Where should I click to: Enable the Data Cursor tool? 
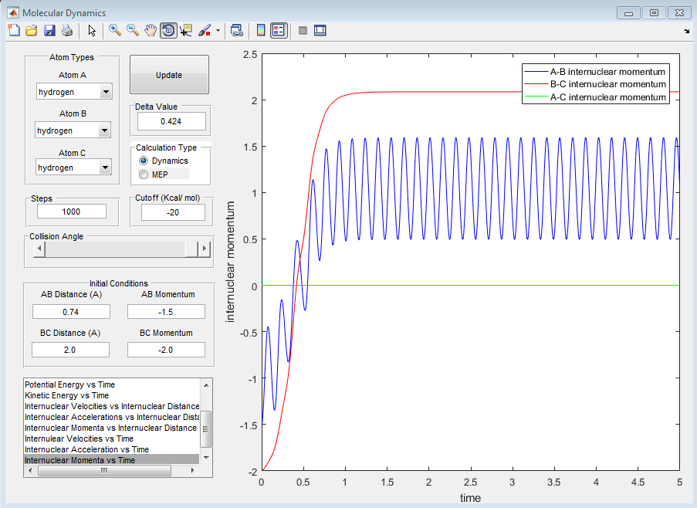pyautogui.click(x=186, y=30)
